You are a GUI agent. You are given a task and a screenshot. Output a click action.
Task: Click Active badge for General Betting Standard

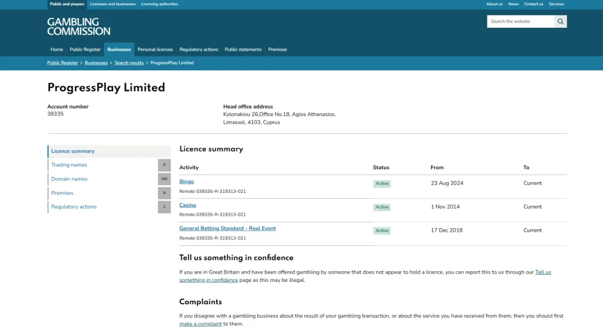(x=382, y=231)
